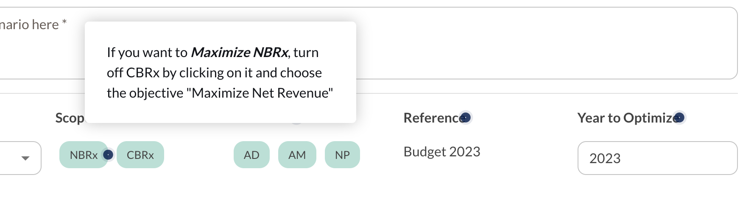Screen dimensions: 754x202
Task: Turn off the CBRx scope chip
Action: (x=140, y=155)
